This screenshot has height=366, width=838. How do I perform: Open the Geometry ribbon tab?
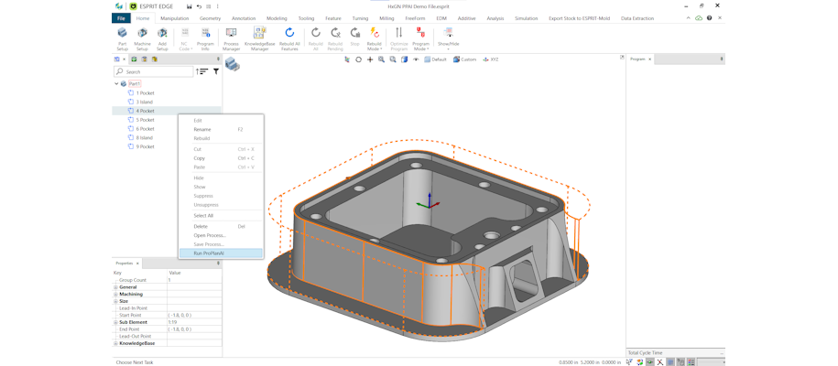pos(210,18)
